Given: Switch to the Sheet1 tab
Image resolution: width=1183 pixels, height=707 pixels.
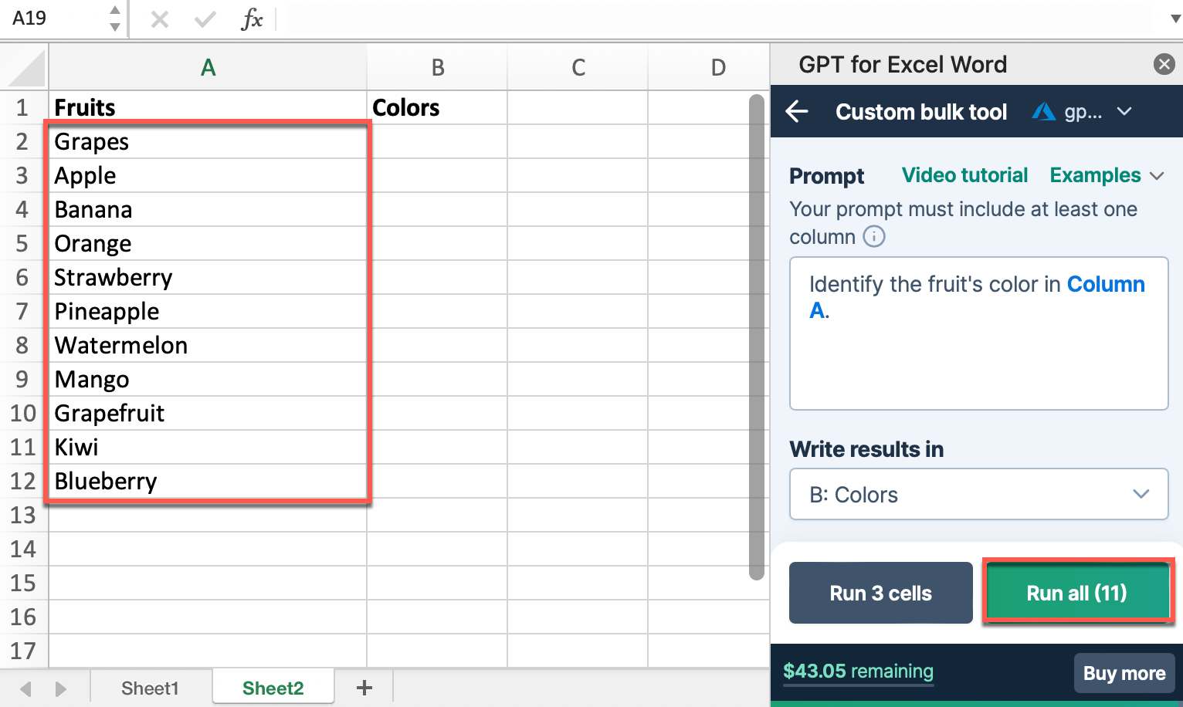Looking at the screenshot, I should 150,688.
